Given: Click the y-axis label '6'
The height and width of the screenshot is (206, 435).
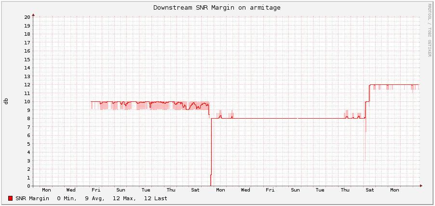Looking at the screenshot, I should click(28, 136).
